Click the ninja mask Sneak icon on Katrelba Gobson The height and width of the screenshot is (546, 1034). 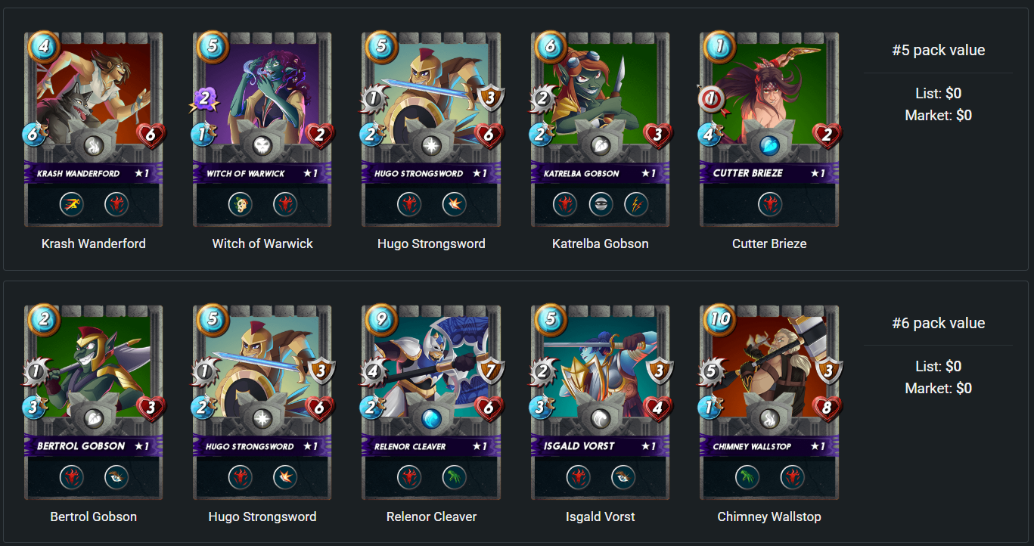pos(601,204)
